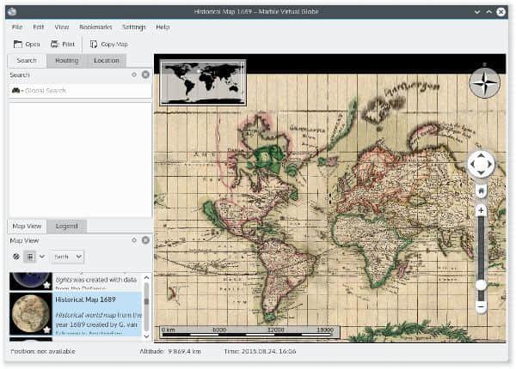Click the compass rose icon on map
Image resolution: width=516 pixels, height=369 pixels.
coord(484,83)
